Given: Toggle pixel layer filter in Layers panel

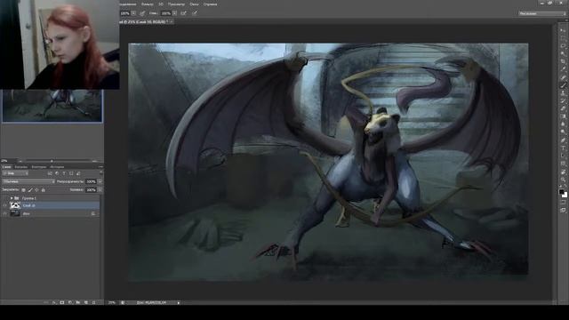Looking at the screenshot, I should point(50,173).
